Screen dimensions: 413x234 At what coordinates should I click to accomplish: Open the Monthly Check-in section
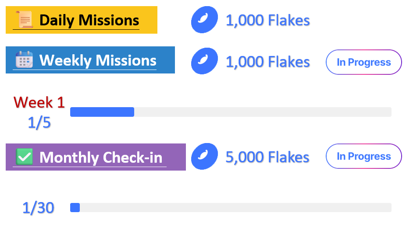[101, 157]
